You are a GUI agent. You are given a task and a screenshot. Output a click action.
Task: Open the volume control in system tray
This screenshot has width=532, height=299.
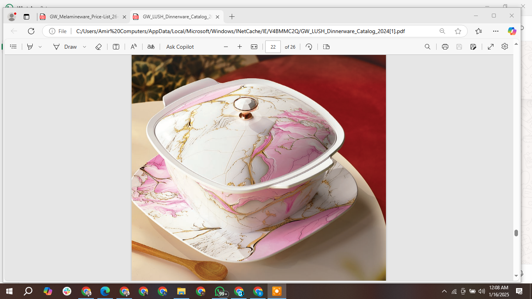pos(481,291)
